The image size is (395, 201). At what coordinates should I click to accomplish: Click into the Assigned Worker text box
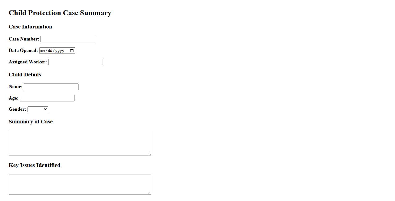(x=75, y=62)
